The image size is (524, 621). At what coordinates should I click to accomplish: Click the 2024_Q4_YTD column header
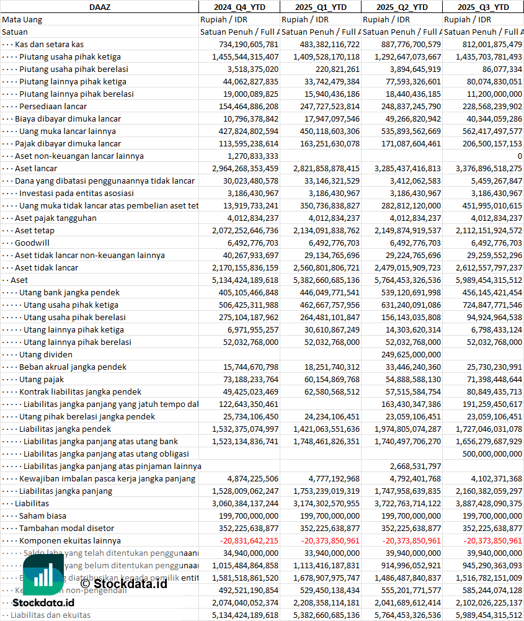click(x=239, y=7)
